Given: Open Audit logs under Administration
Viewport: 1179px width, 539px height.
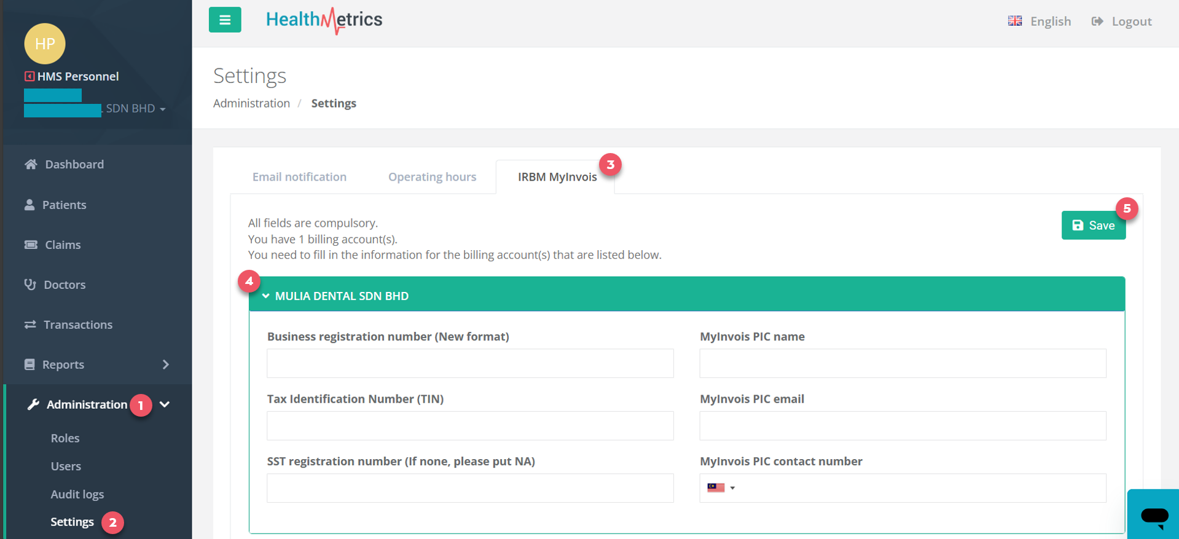Looking at the screenshot, I should click(x=77, y=494).
